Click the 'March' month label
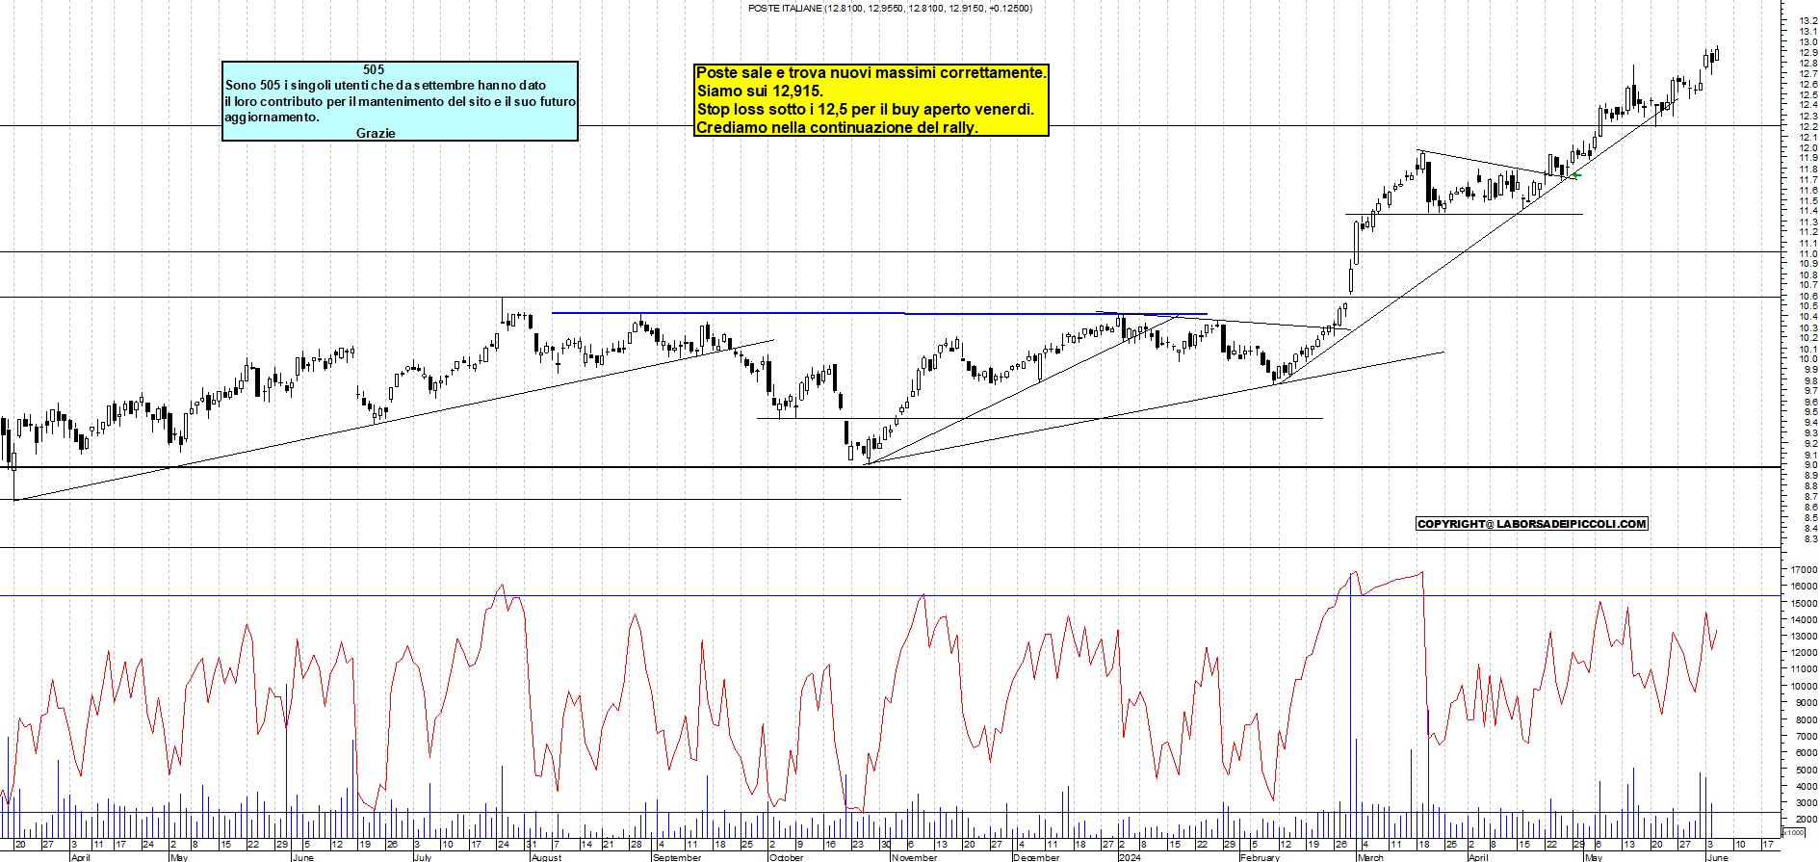The height and width of the screenshot is (862, 1820). [1370, 857]
